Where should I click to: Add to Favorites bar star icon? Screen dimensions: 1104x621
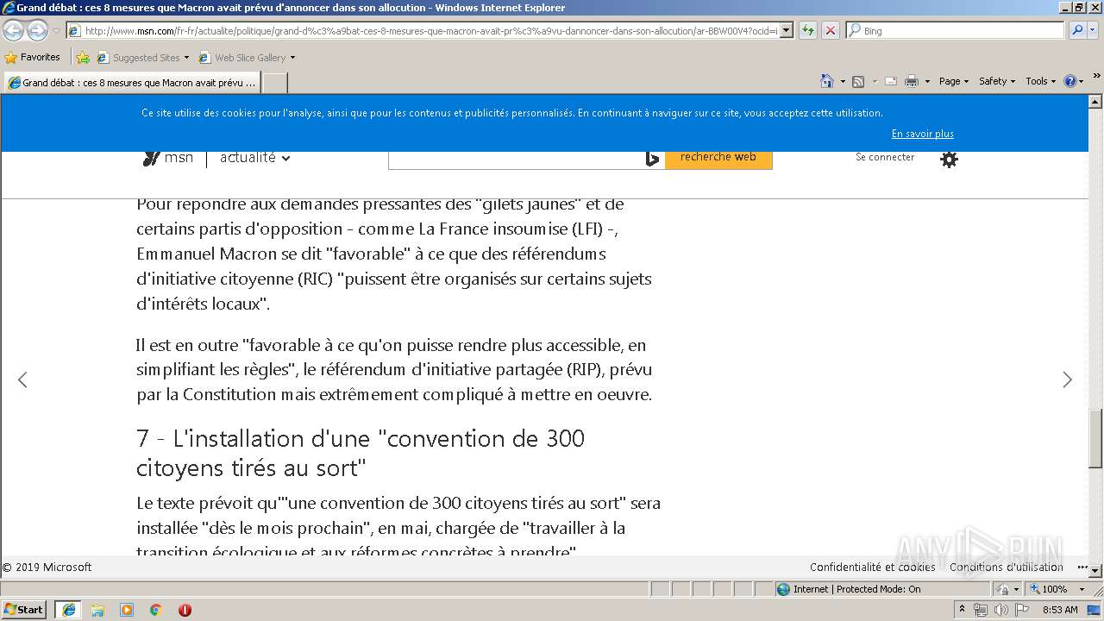pos(83,58)
